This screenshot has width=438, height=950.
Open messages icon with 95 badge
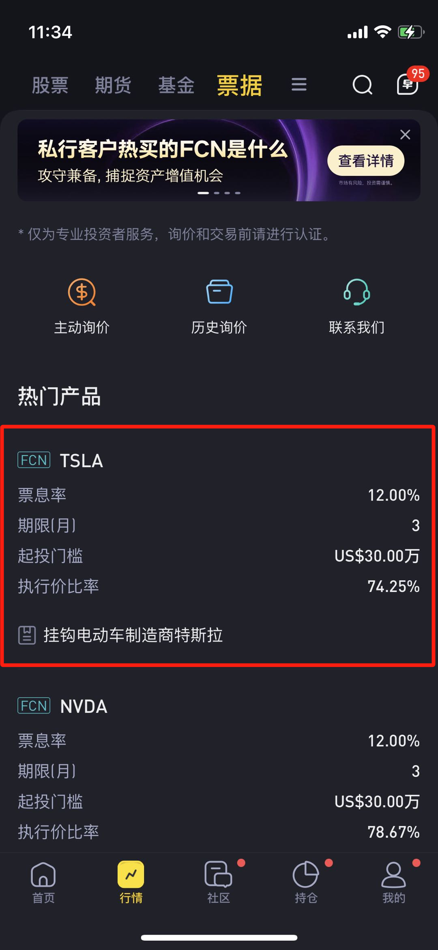point(408,84)
